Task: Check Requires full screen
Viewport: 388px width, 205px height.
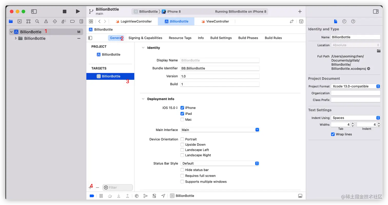Action: pyautogui.click(x=182, y=176)
